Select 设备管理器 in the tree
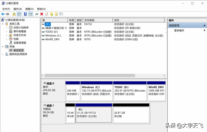This screenshot has height=132, width=207. [20, 43]
